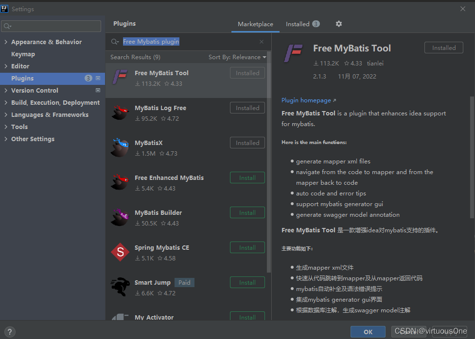The height and width of the screenshot is (339, 475).
Task: Click the star rating icon in plugin details
Action: coord(347,64)
